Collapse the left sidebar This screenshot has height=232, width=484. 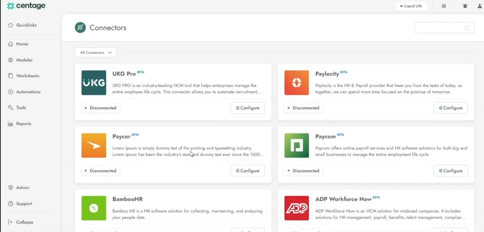(x=21, y=222)
